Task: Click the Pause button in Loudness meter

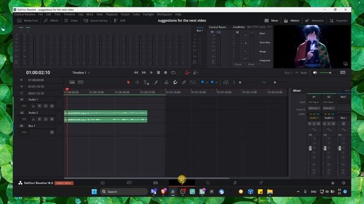Action: [x=238, y=64]
